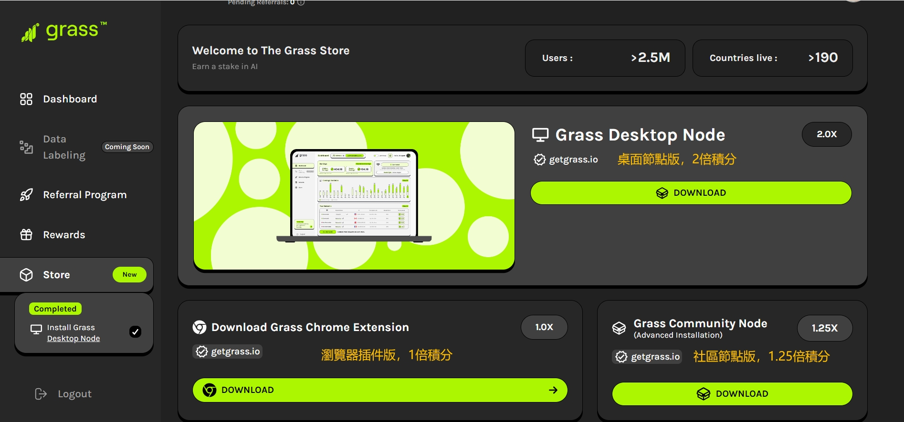Click the 1.25X multiplier badge
Image resolution: width=904 pixels, height=422 pixels.
(825, 328)
